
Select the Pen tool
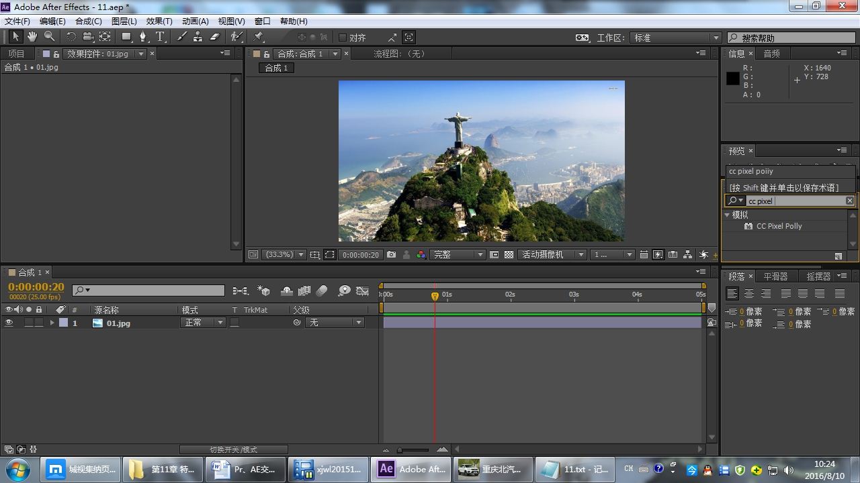coord(142,37)
